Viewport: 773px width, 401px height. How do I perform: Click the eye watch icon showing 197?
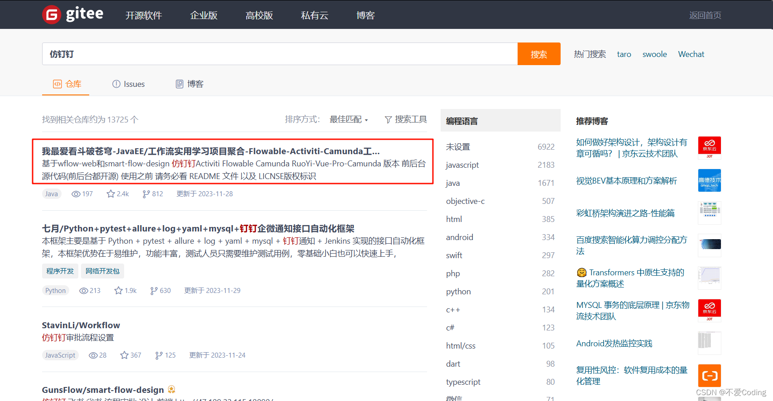tap(76, 194)
